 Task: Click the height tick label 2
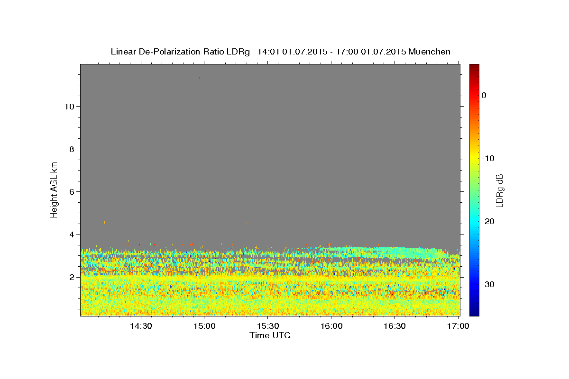point(72,277)
